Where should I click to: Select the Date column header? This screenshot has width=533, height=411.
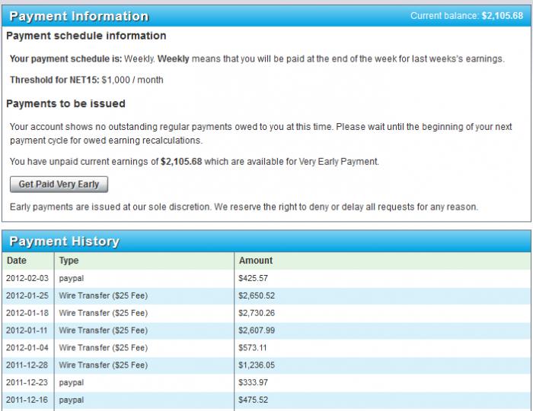[16, 261]
